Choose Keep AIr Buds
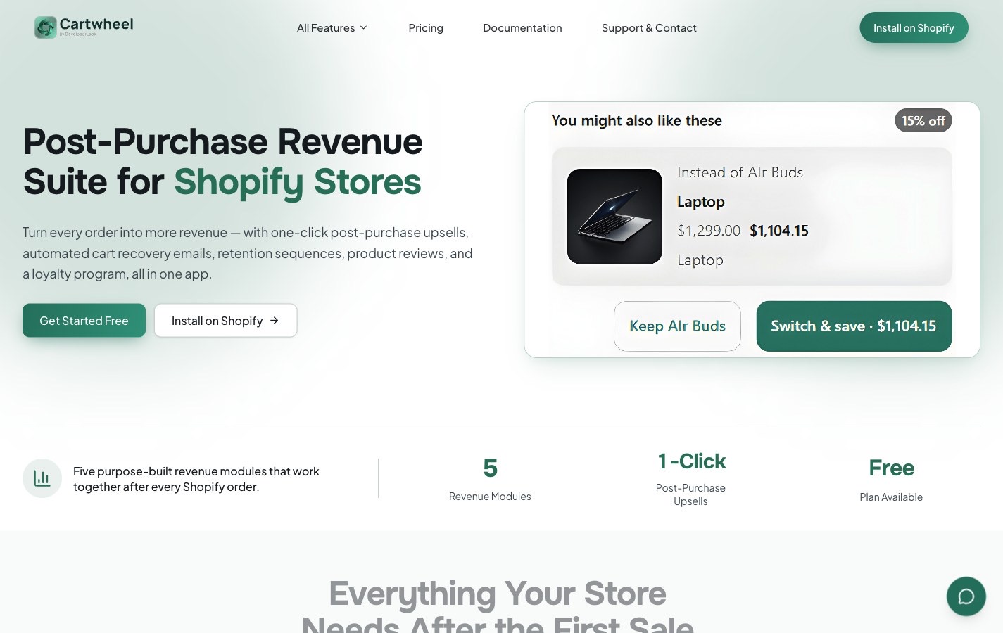1003x633 pixels. (677, 326)
